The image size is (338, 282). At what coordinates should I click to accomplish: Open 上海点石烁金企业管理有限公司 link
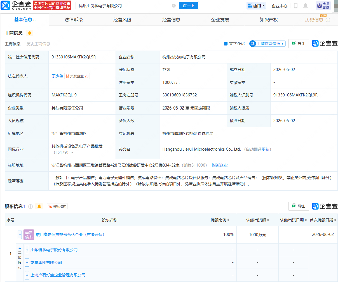click(58, 275)
